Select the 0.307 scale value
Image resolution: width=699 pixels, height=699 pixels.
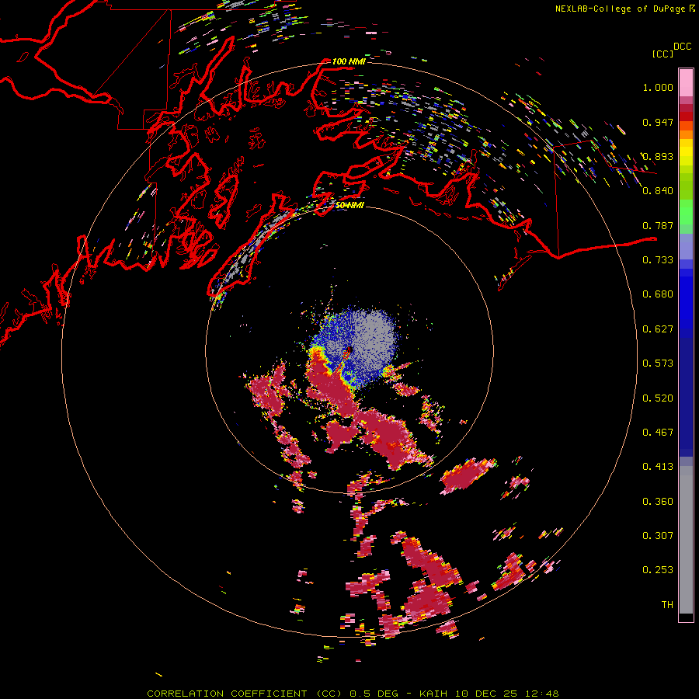pyautogui.click(x=658, y=536)
